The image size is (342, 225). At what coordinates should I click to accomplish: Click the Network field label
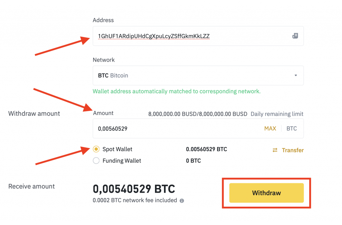(x=104, y=60)
